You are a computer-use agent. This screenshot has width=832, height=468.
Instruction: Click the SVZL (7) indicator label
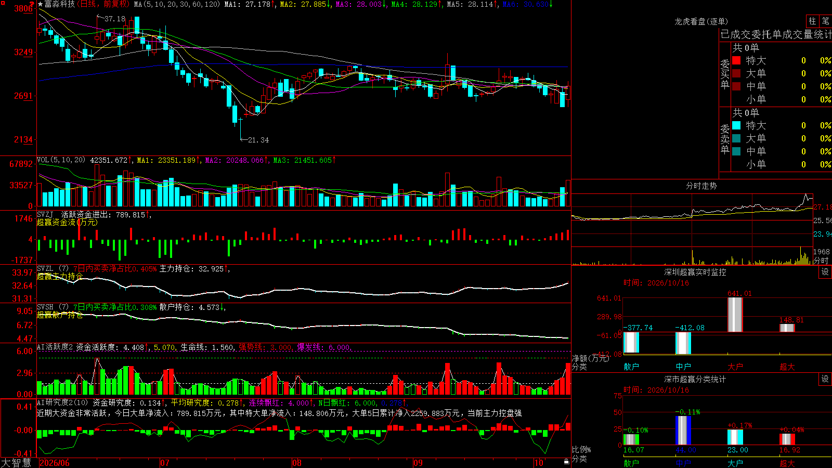53,269
